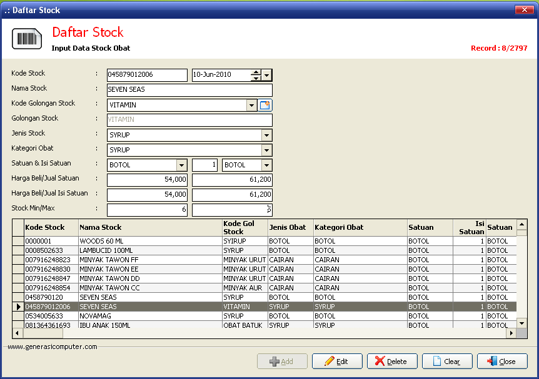Click the Clear button

447,362
